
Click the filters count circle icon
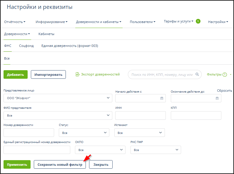pos(225,75)
